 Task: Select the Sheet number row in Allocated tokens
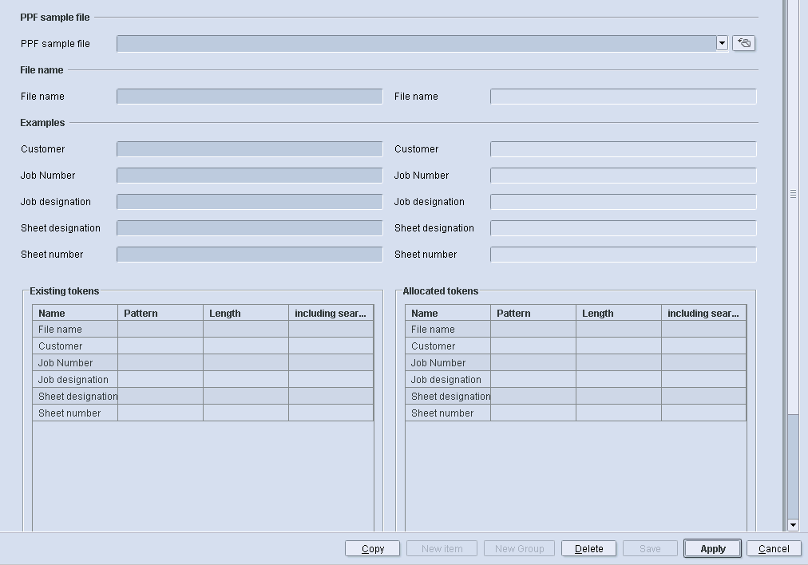447,413
